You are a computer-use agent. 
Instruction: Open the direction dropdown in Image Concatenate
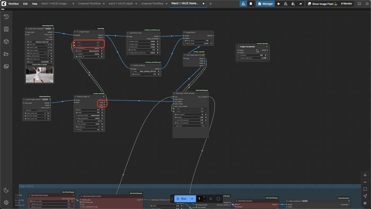pos(253,55)
